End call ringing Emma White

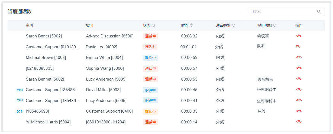299,57
